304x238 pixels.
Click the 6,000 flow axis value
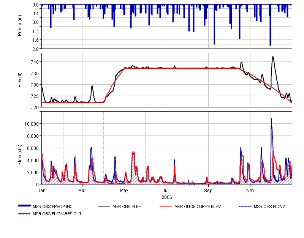pyautogui.click(x=33, y=148)
